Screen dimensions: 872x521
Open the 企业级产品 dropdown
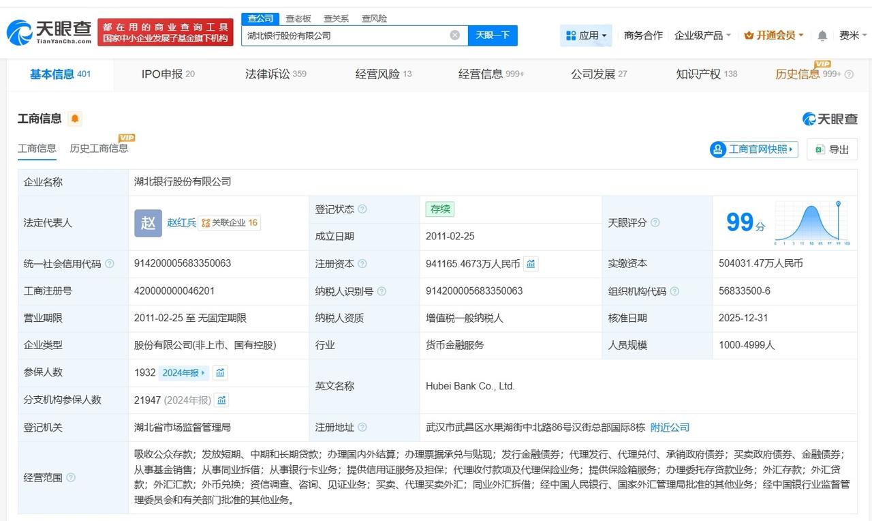coord(702,35)
